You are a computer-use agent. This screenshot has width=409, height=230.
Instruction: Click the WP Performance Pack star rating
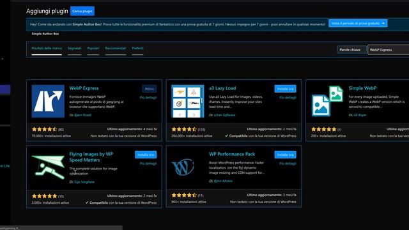click(184, 195)
